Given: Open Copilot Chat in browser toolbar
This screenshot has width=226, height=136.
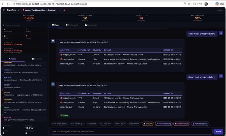Looking at the screenshot, I should click(220, 4).
